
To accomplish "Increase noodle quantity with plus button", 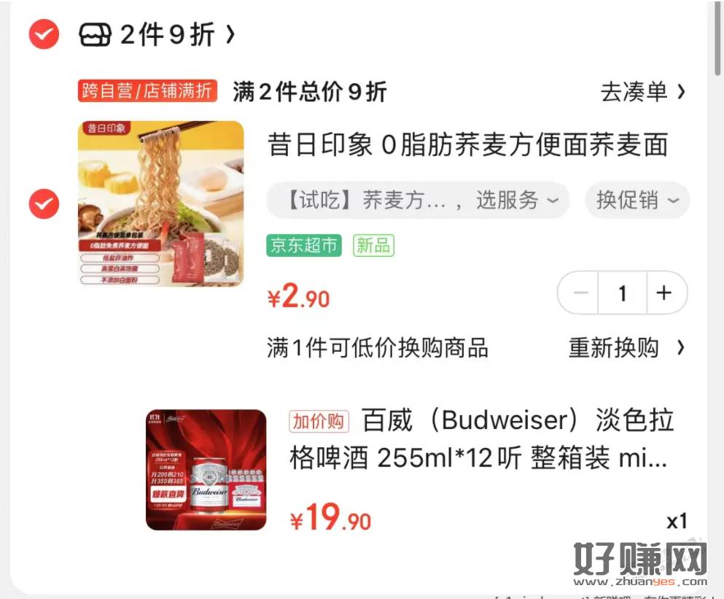I will (x=666, y=293).
